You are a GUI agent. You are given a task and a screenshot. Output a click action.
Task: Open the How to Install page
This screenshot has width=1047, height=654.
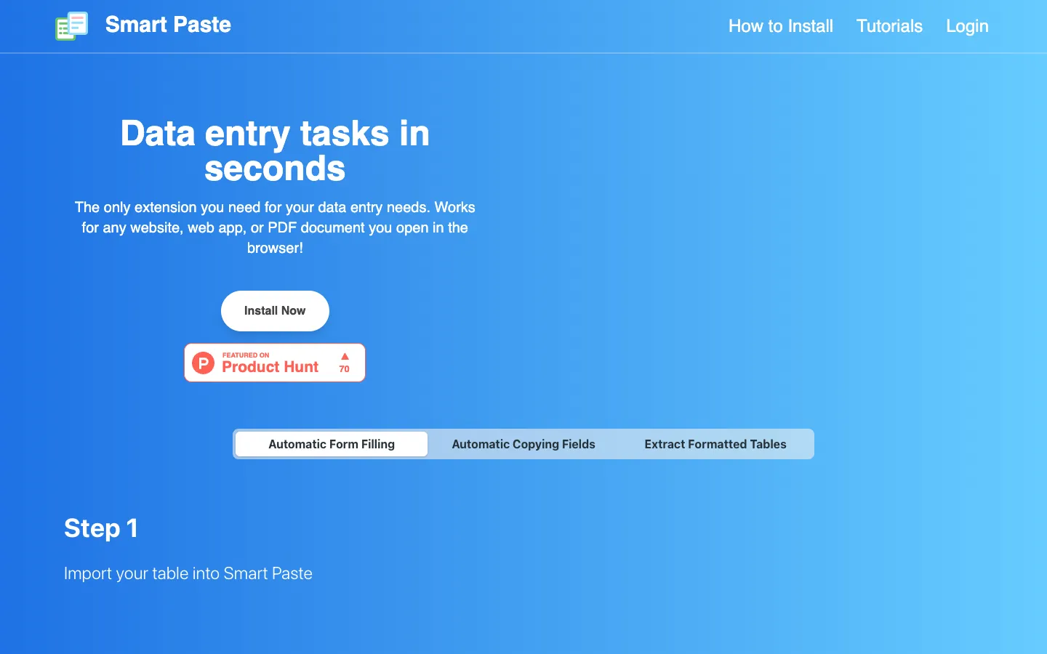point(781,26)
